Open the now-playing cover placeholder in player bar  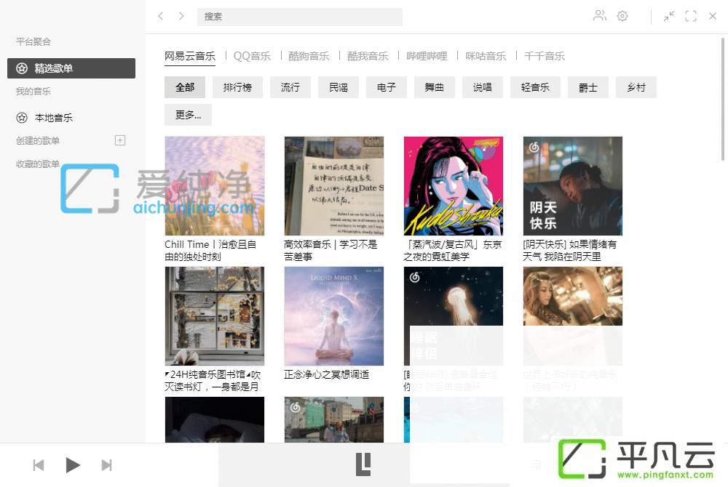[x=363, y=464]
